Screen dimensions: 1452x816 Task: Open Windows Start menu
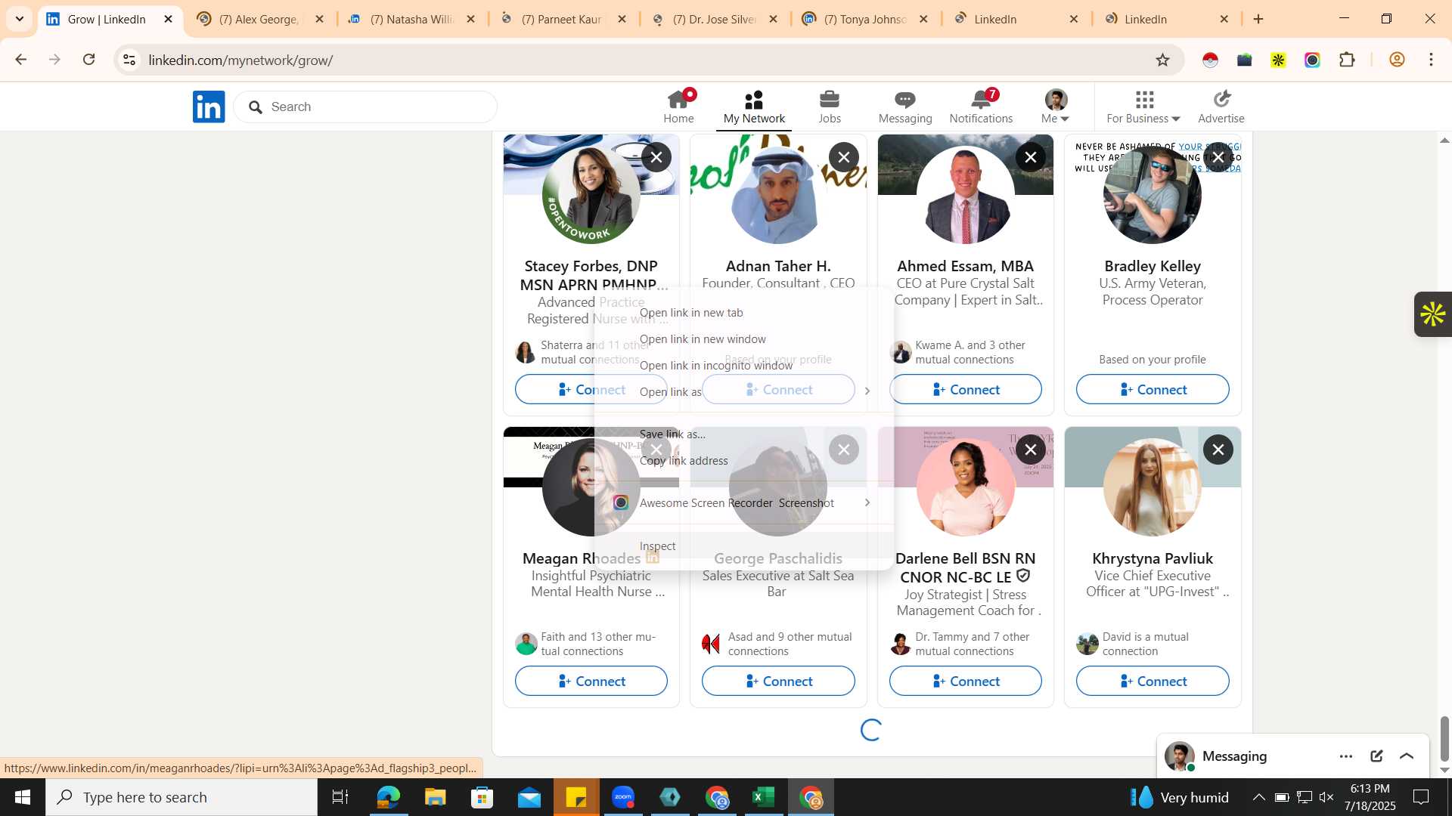[x=23, y=797]
